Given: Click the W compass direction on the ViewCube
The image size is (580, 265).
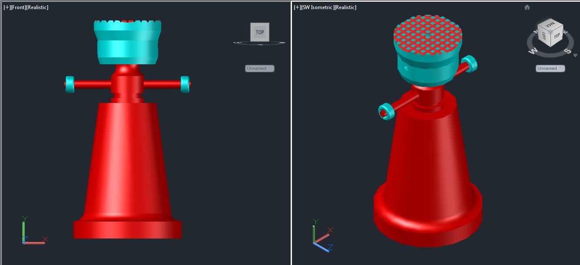Looking at the screenshot, I should coord(533,51).
